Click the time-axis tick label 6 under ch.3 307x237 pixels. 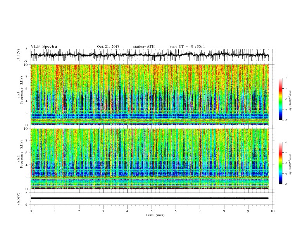coord(176,211)
